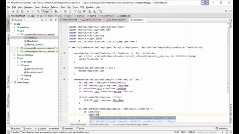Toggle the Favorites side tool window
Screen dimensions: 239x134
[x=8, y=118]
